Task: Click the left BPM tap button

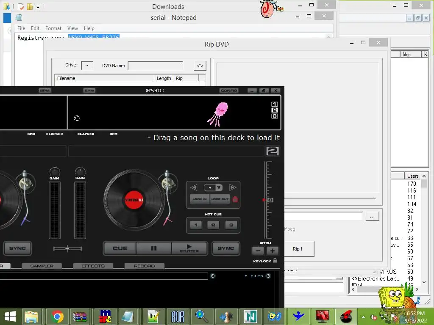Action: click(x=45, y=91)
